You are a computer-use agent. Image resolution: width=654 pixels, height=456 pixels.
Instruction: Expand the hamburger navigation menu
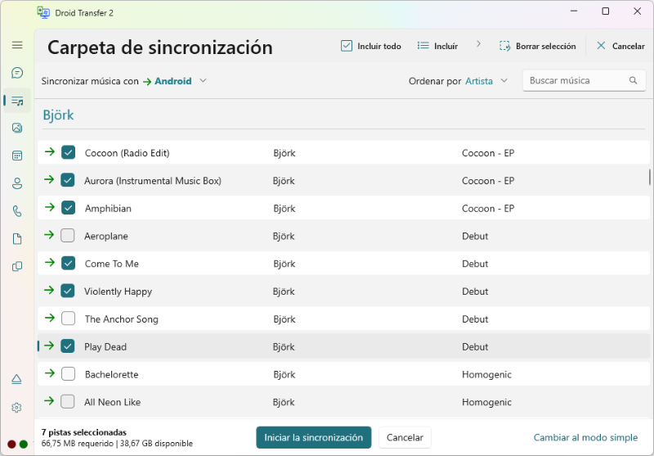click(17, 45)
